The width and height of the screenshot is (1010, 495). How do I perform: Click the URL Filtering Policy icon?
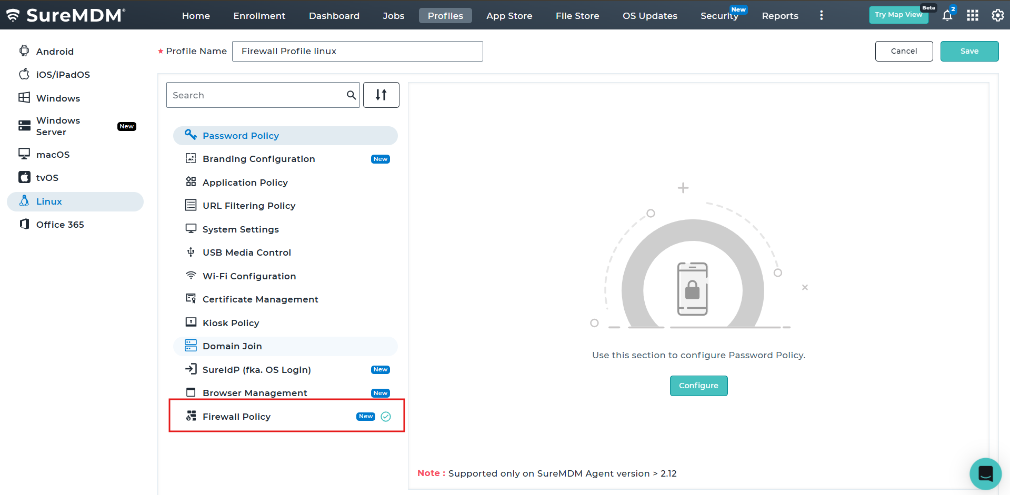[x=191, y=205]
